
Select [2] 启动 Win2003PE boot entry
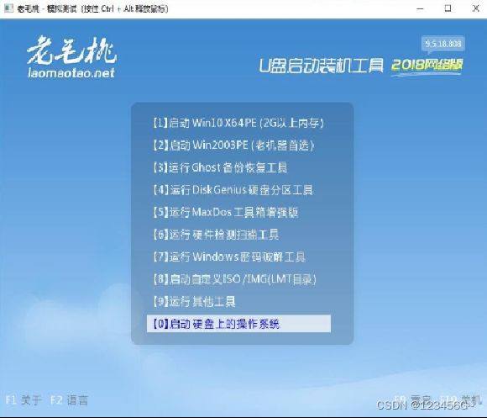pos(233,146)
